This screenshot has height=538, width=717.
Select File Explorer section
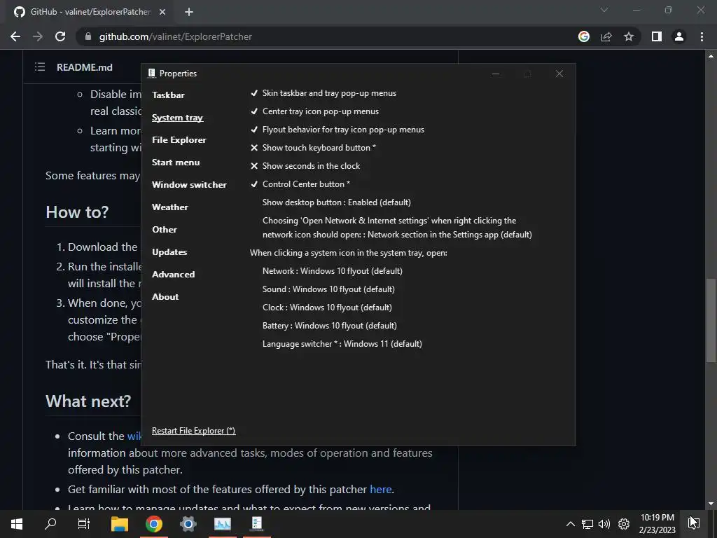[179, 140]
